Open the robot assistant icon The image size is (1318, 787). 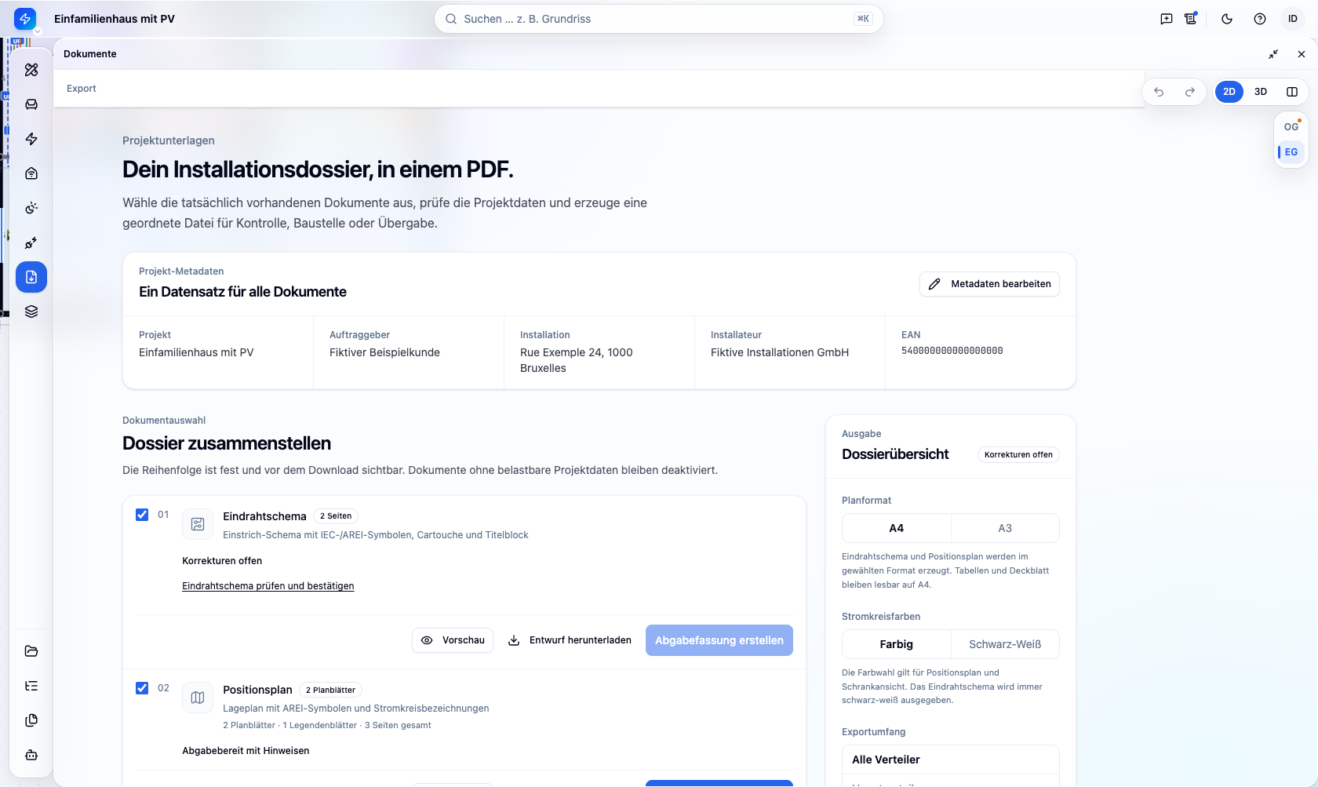tap(31, 755)
